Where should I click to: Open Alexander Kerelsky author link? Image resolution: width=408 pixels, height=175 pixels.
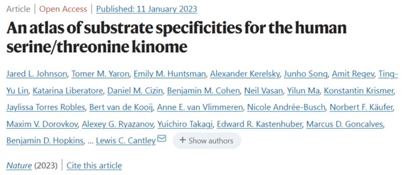(245, 74)
